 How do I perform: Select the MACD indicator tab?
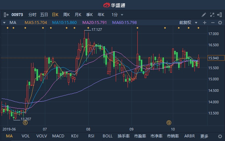click(x=58, y=136)
